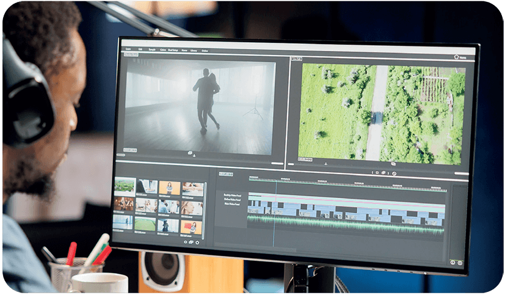Click the circle-slash icon above the timeline
Image resolution: width=505 pixels, height=295 pixels.
pyautogui.click(x=394, y=173)
